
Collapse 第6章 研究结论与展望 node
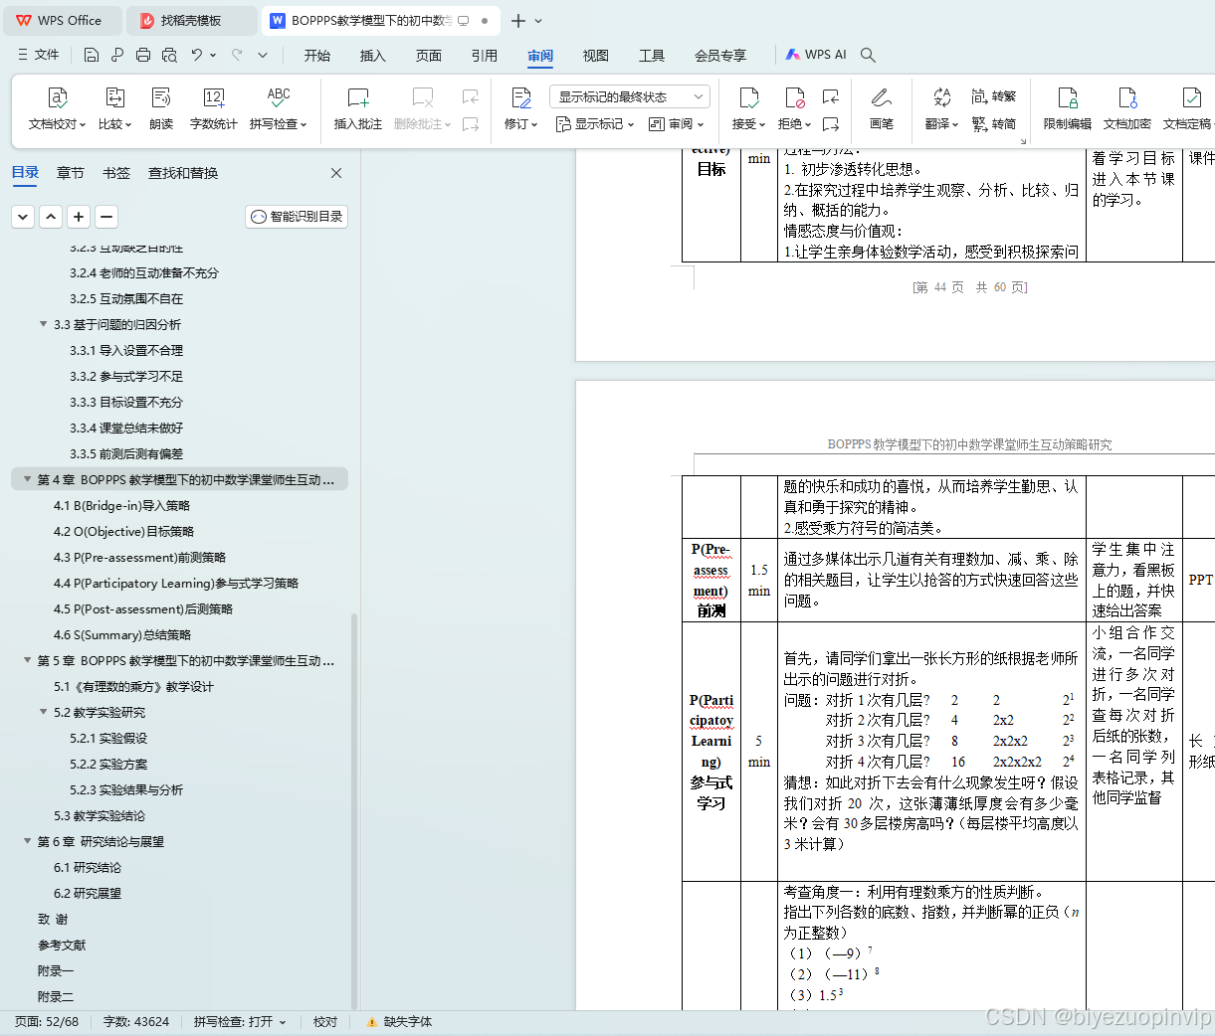pyautogui.click(x=27, y=841)
